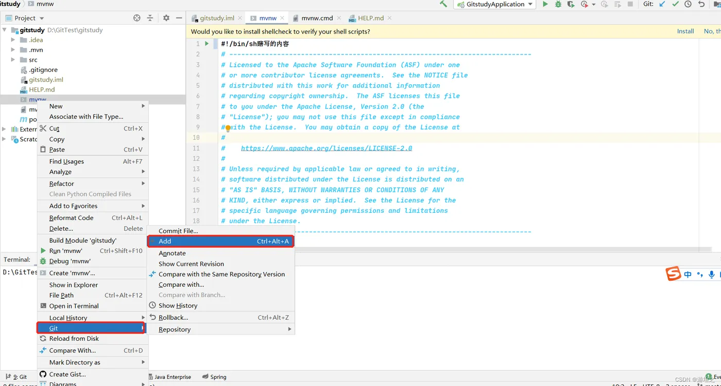This screenshot has height=386, width=721.
Task: Collapse all using the Project panel icon
Action: 150,18
